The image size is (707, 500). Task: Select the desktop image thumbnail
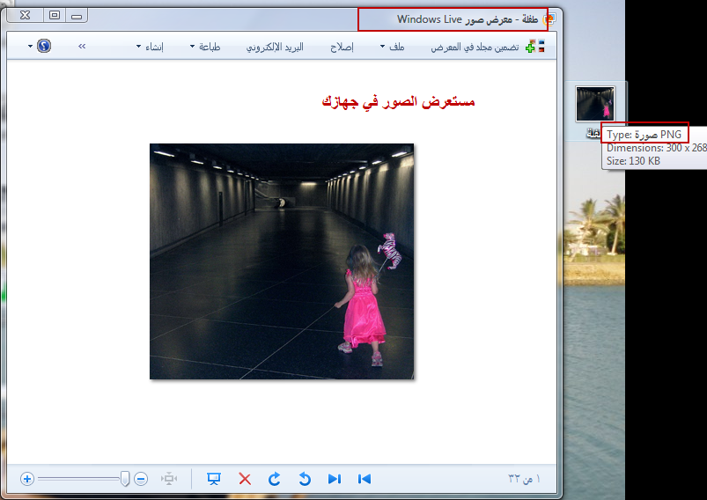coord(595,105)
